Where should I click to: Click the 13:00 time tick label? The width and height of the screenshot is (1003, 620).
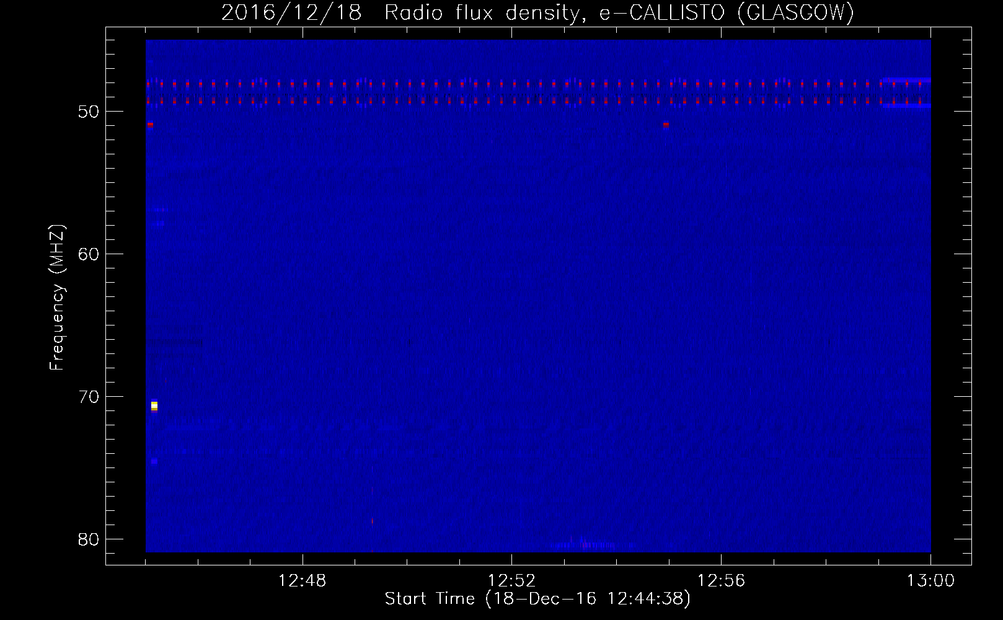click(x=930, y=581)
